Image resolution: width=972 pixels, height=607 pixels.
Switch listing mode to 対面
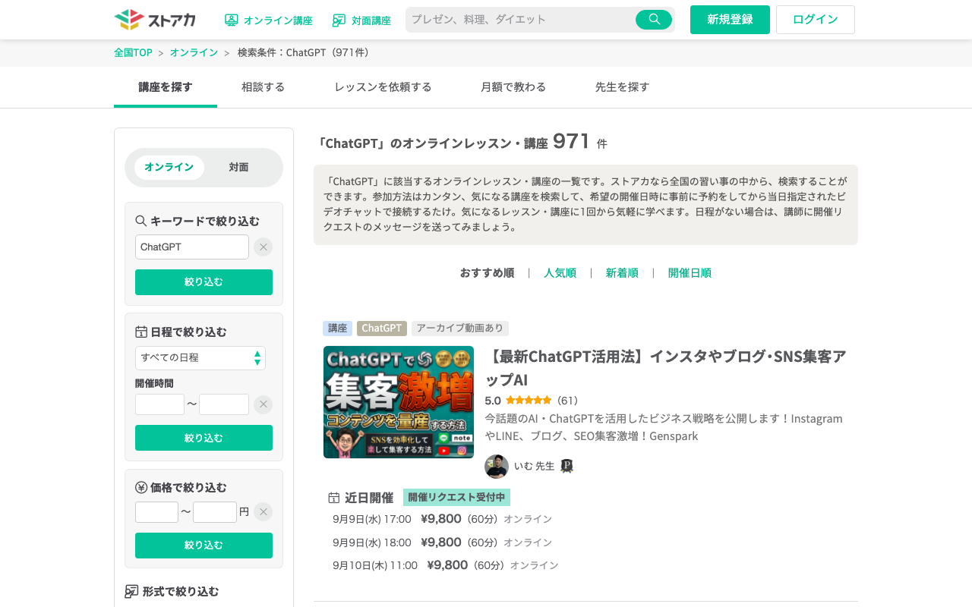[239, 168]
